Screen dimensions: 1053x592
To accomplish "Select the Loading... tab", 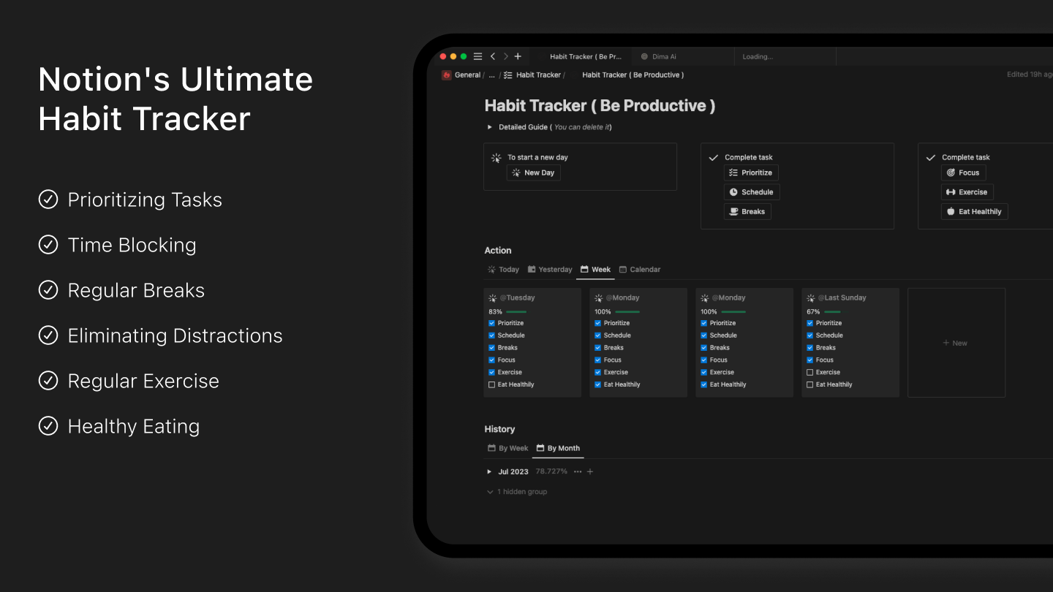I will 785,56.
